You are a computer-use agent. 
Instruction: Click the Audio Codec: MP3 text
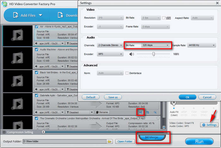click(x=179, y=126)
